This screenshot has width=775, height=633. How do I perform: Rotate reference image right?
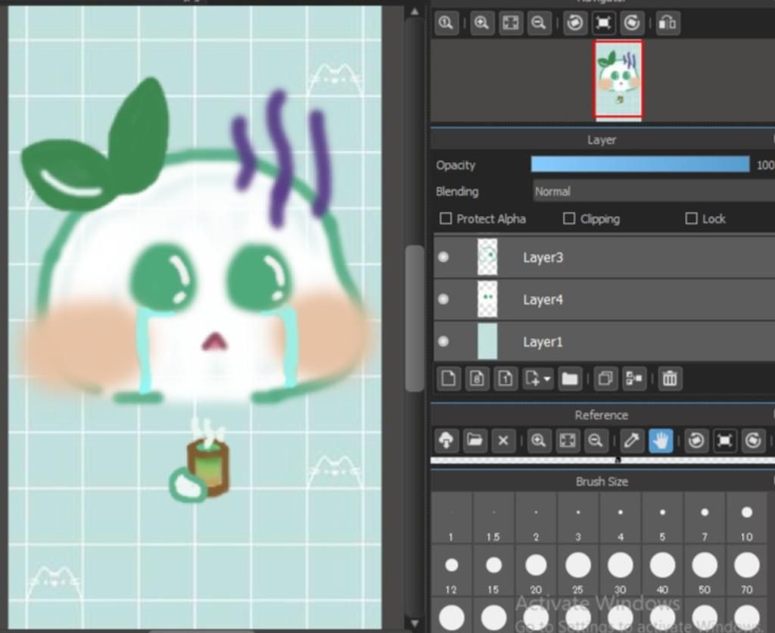(x=753, y=440)
